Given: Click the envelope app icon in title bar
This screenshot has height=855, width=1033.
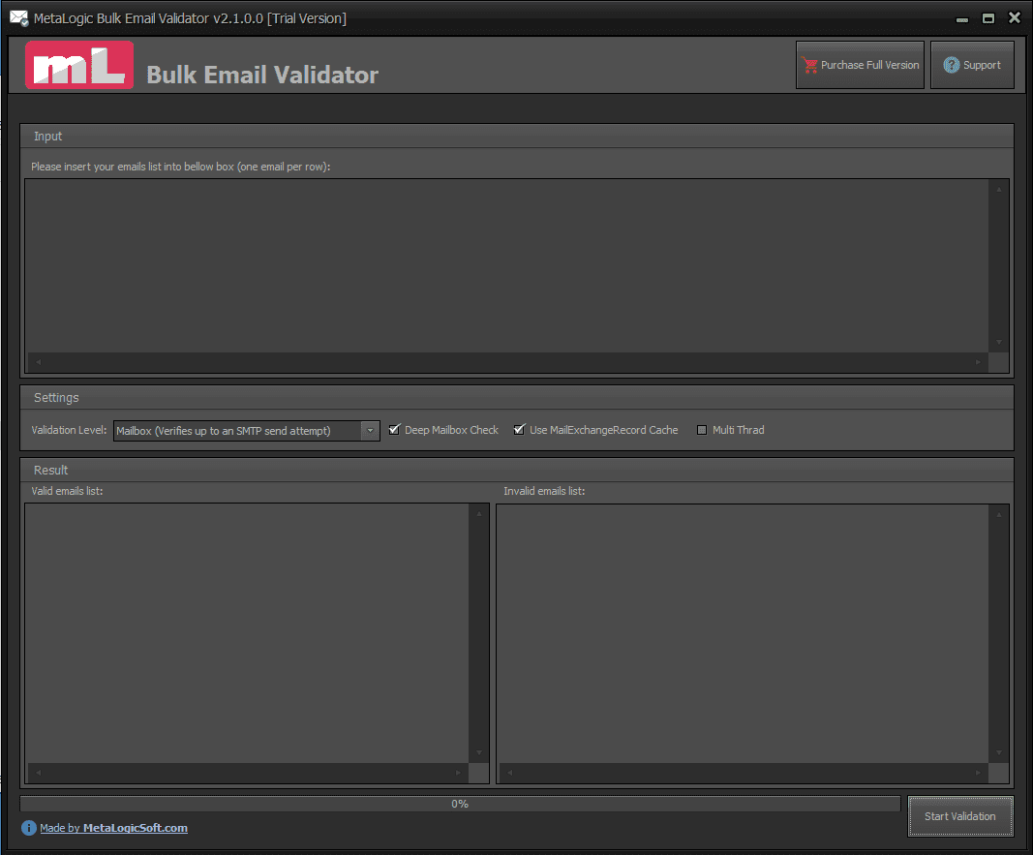Looking at the screenshot, I should coord(19,17).
